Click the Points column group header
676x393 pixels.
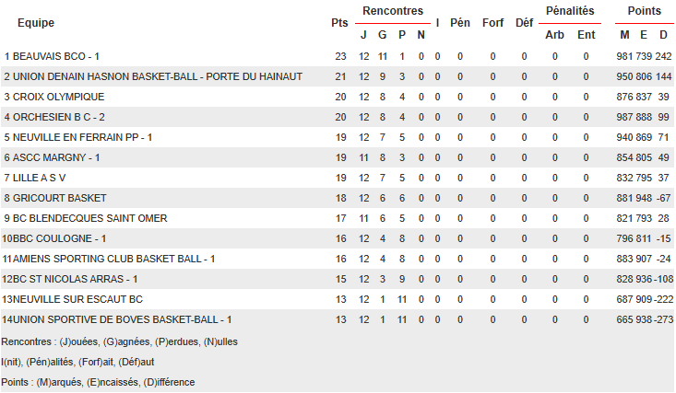[x=645, y=11]
